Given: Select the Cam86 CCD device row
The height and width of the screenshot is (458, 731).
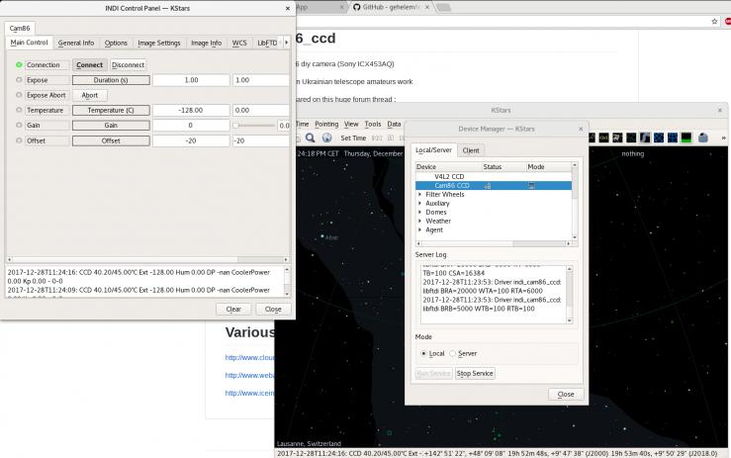Looking at the screenshot, I should (494, 186).
